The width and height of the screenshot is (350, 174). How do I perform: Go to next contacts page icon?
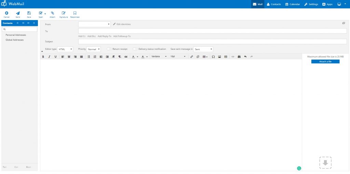[29, 23]
